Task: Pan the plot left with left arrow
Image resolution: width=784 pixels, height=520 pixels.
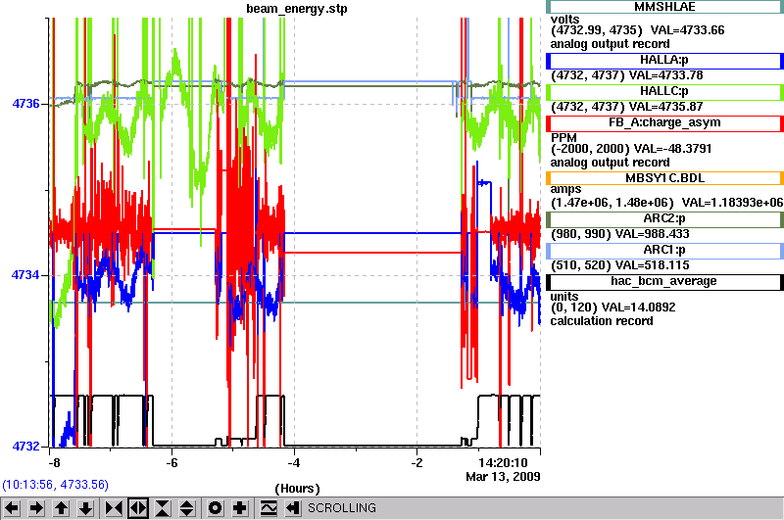Action: point(12,508)
